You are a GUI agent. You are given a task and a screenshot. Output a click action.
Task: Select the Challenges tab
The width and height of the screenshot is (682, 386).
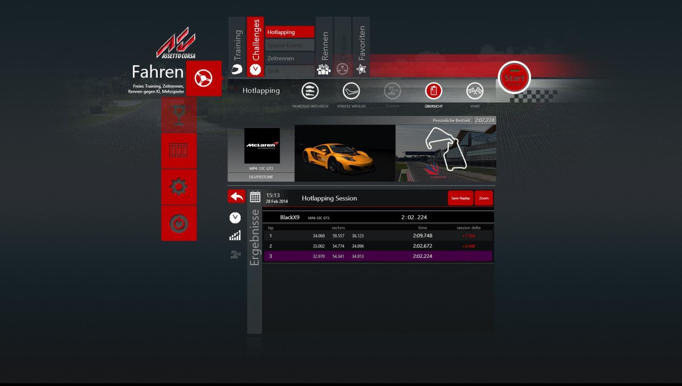point(255,47)
